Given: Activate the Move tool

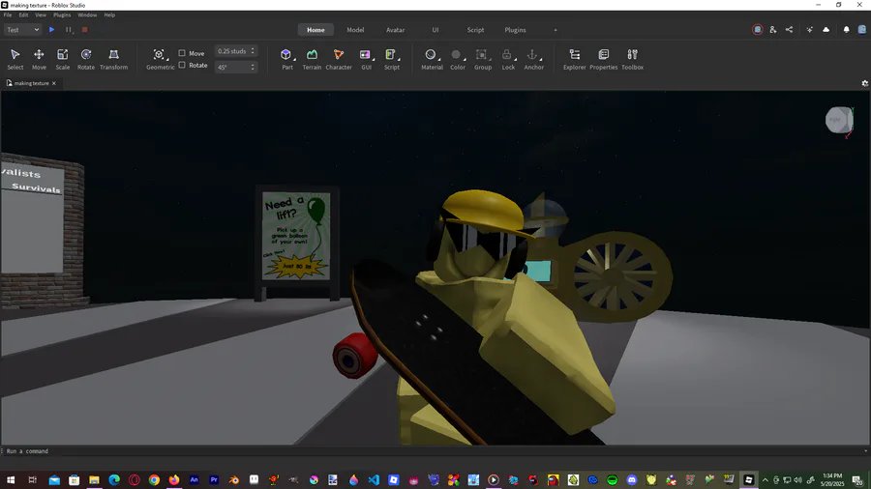Looking at the screenshot, I should (x=39, y=59).
